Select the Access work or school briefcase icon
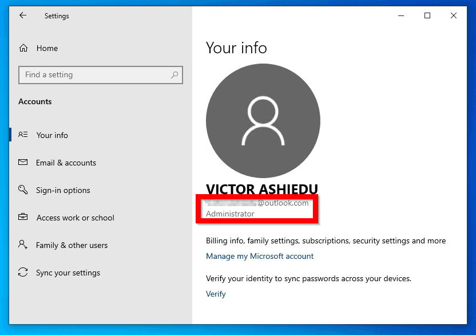The height and width of the screenshot is (335, 476). pyautogui.click(x=23, y=218)
